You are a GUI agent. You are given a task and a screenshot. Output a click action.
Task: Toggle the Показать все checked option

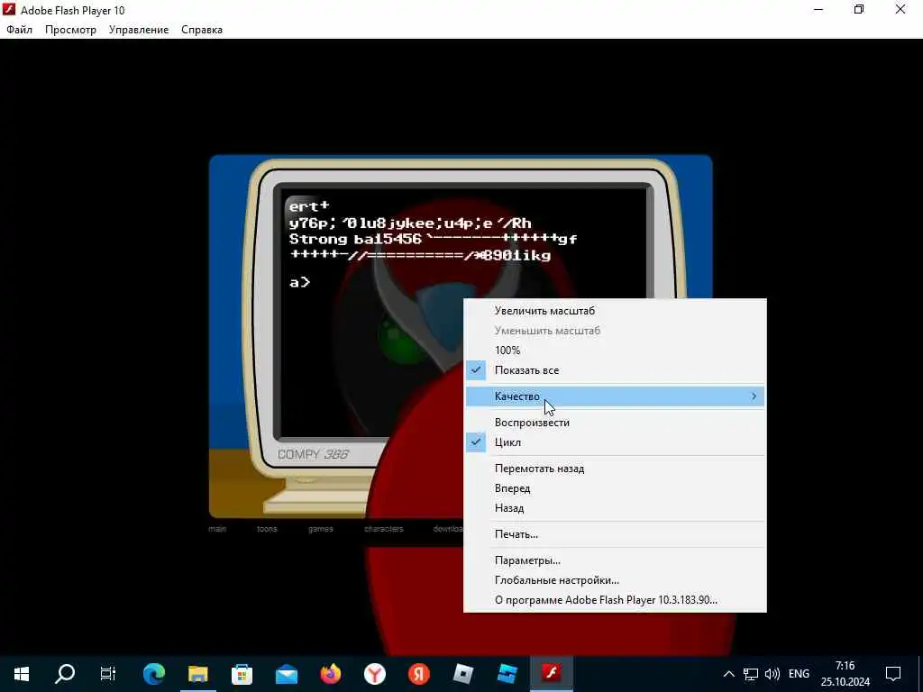click(615, 370)
